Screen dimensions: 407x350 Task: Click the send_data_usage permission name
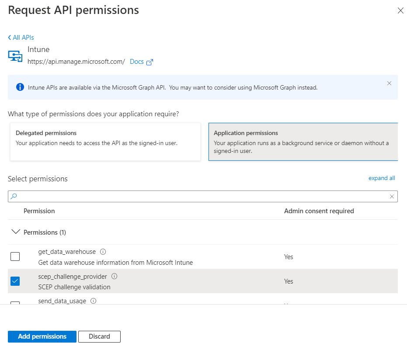62,301
